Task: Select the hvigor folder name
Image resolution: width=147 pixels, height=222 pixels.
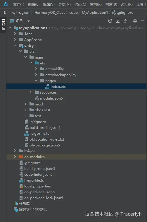Action: 30,151
